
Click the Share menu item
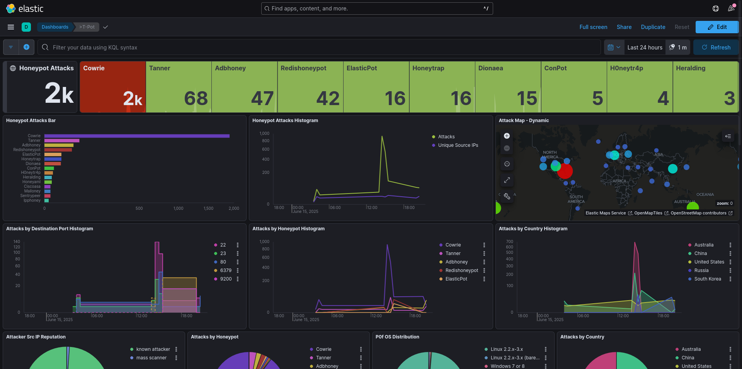pyautogui.click(x=624, y=27)
